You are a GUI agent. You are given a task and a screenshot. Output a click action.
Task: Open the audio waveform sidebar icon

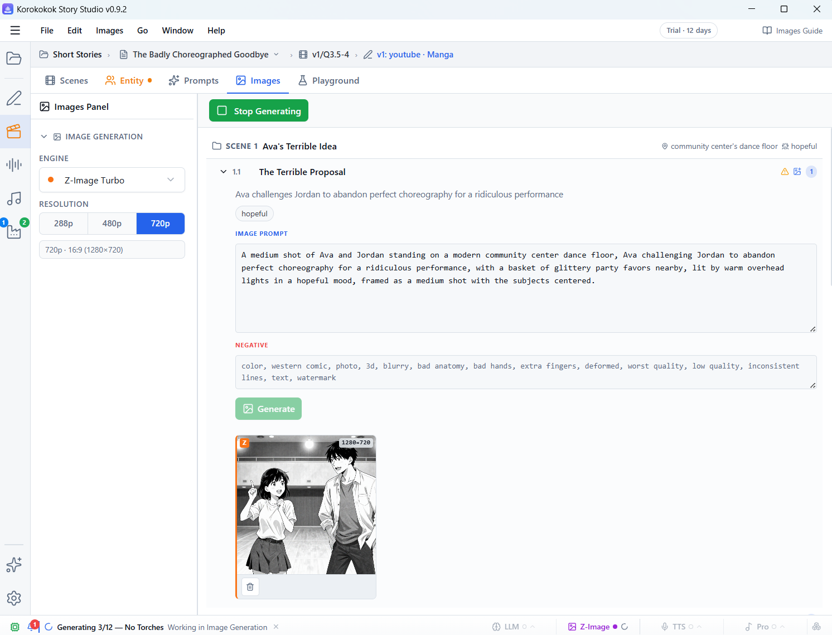point(14,165)
